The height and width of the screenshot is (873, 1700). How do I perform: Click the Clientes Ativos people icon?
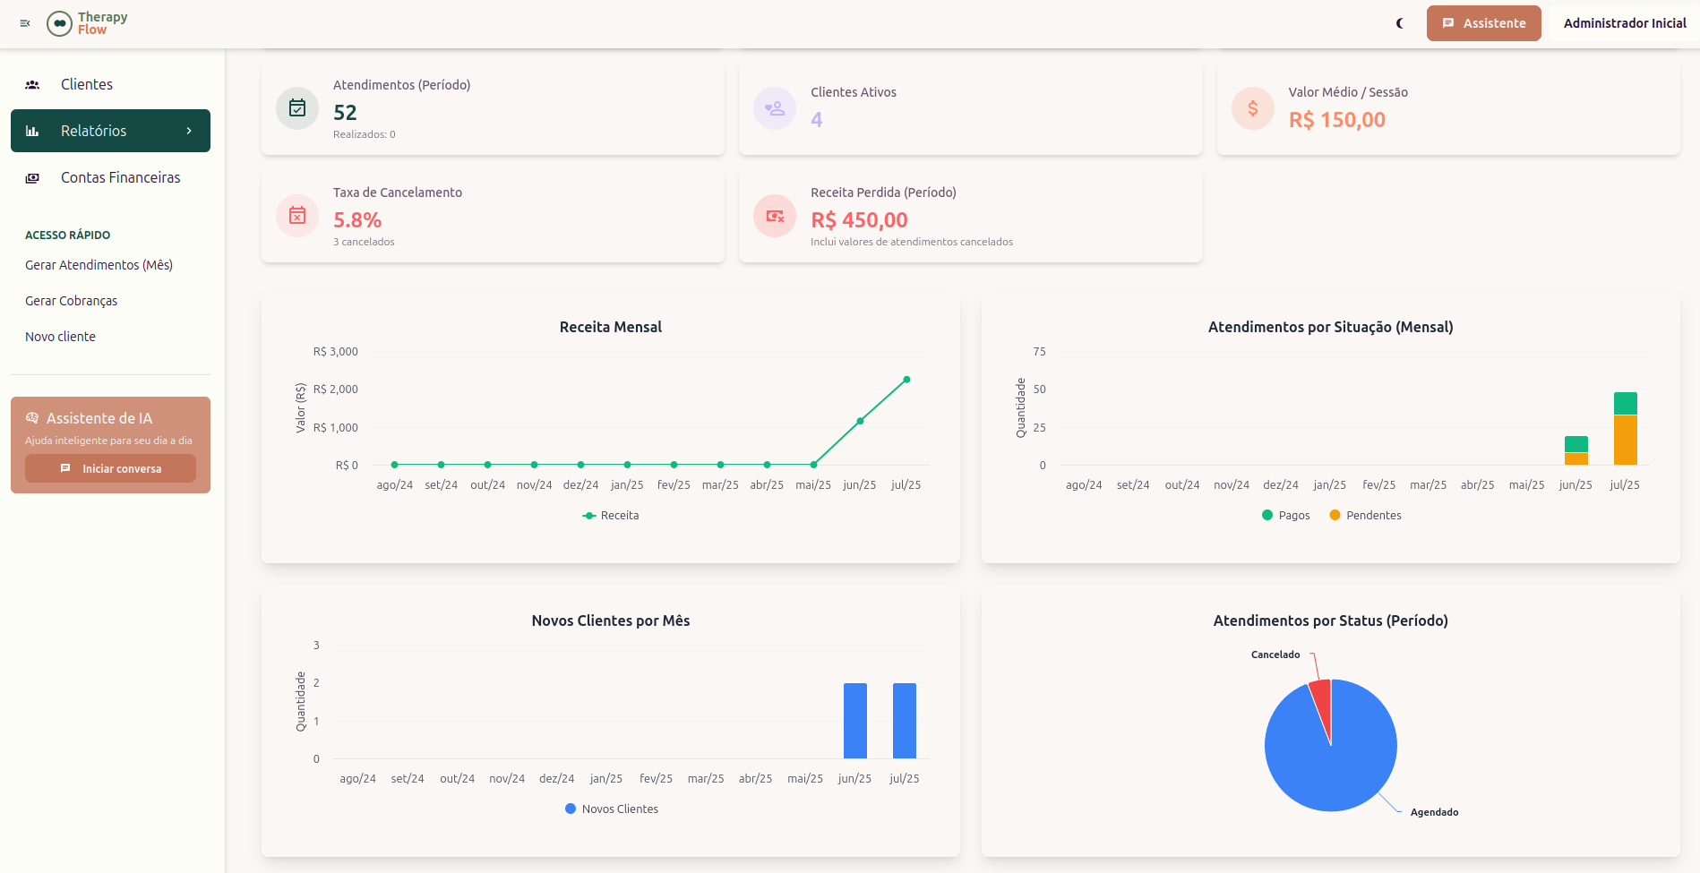(x=775, y=108)
